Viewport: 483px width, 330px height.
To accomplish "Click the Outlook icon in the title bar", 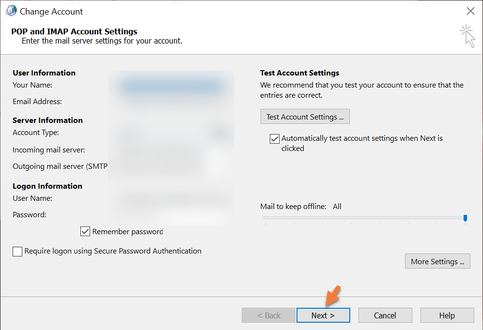I will point(11,11).
